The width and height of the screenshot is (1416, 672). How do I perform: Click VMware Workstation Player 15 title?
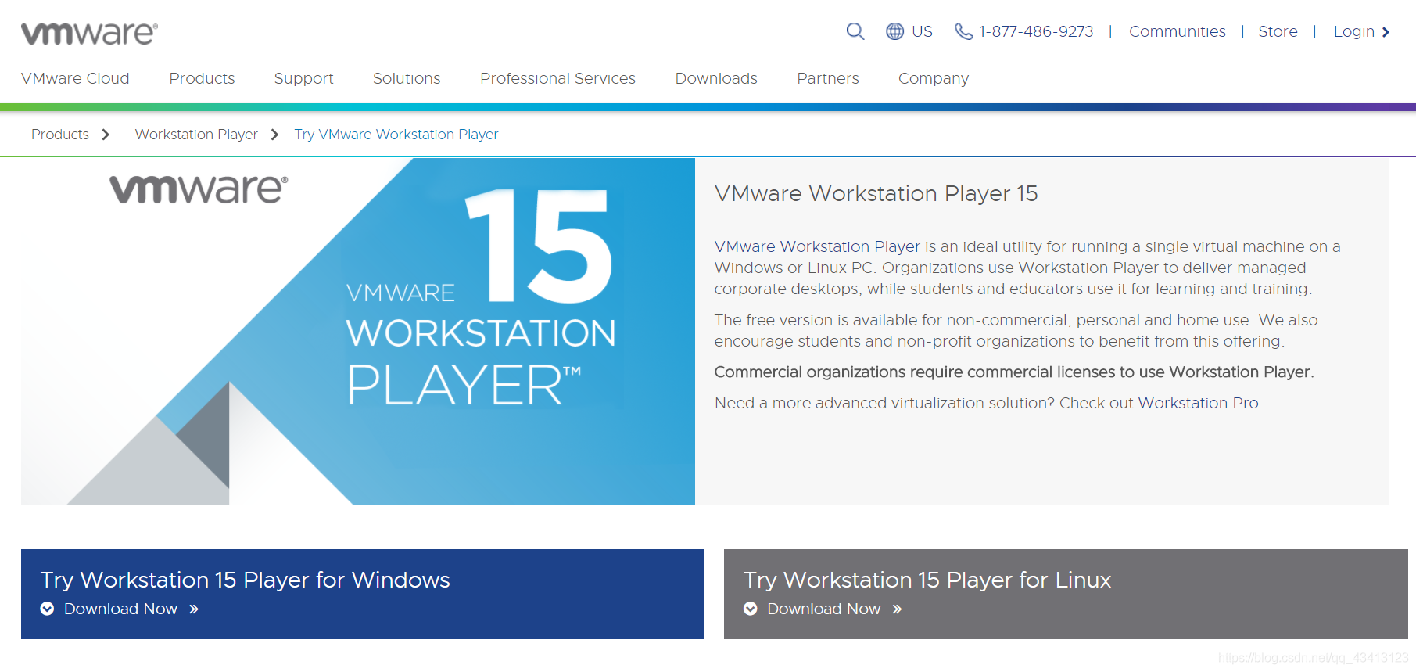pos(876,193)
